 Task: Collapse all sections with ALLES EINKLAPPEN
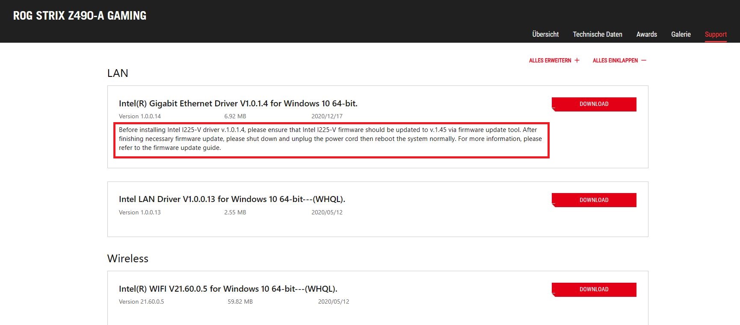tap(619, 60)
